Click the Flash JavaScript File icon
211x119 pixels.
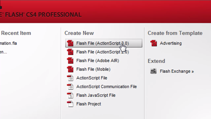pyautogui.click(x=70, y=95)
